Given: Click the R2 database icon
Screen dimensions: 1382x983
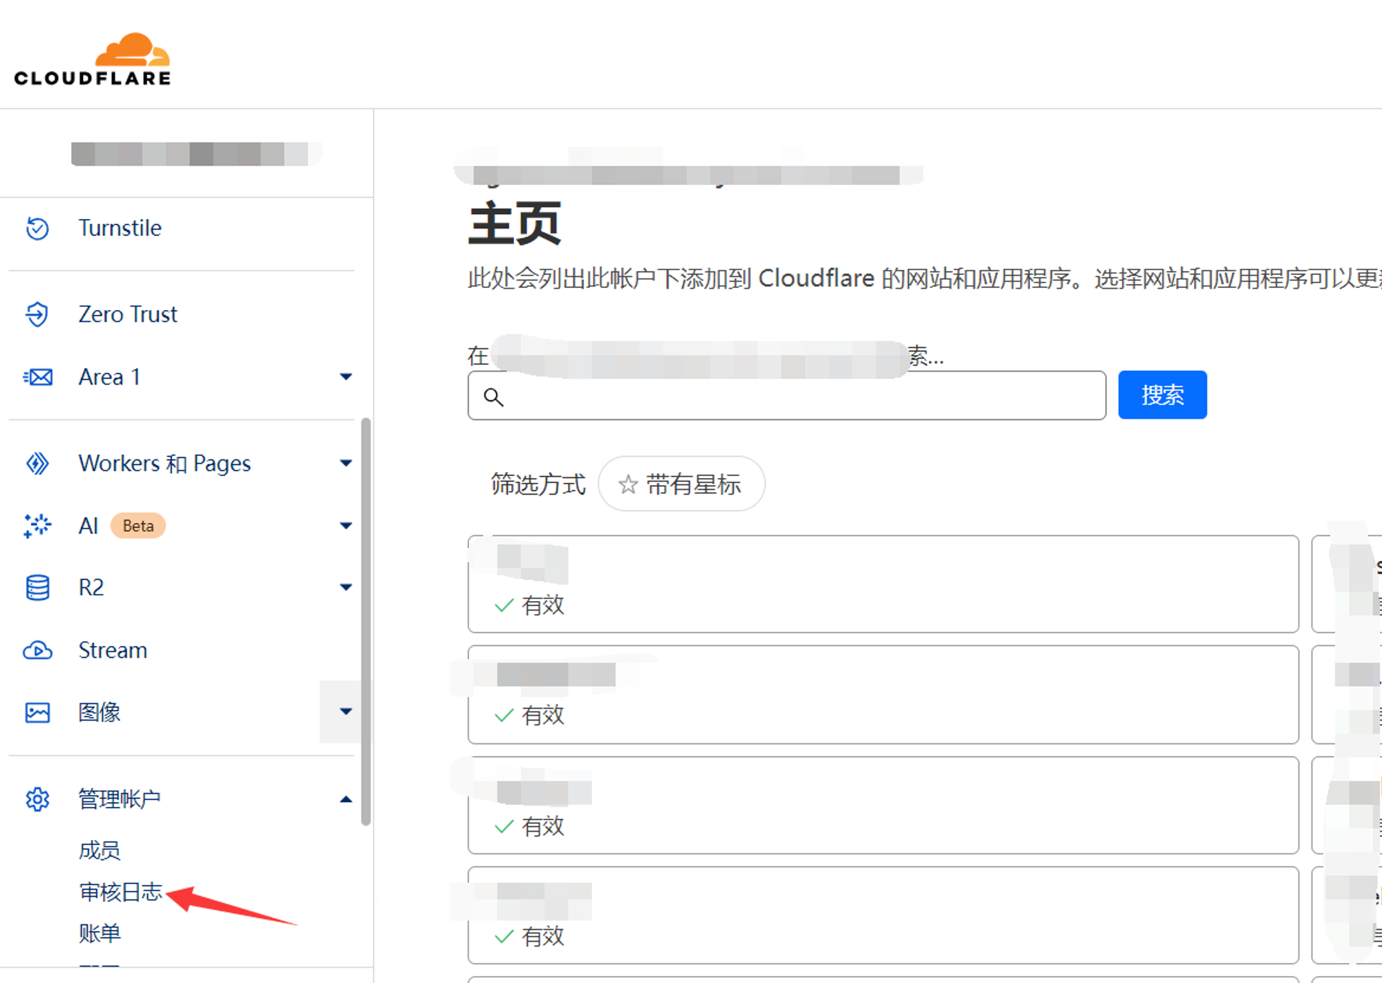Looking at the screenshot, I should point(37,587).
